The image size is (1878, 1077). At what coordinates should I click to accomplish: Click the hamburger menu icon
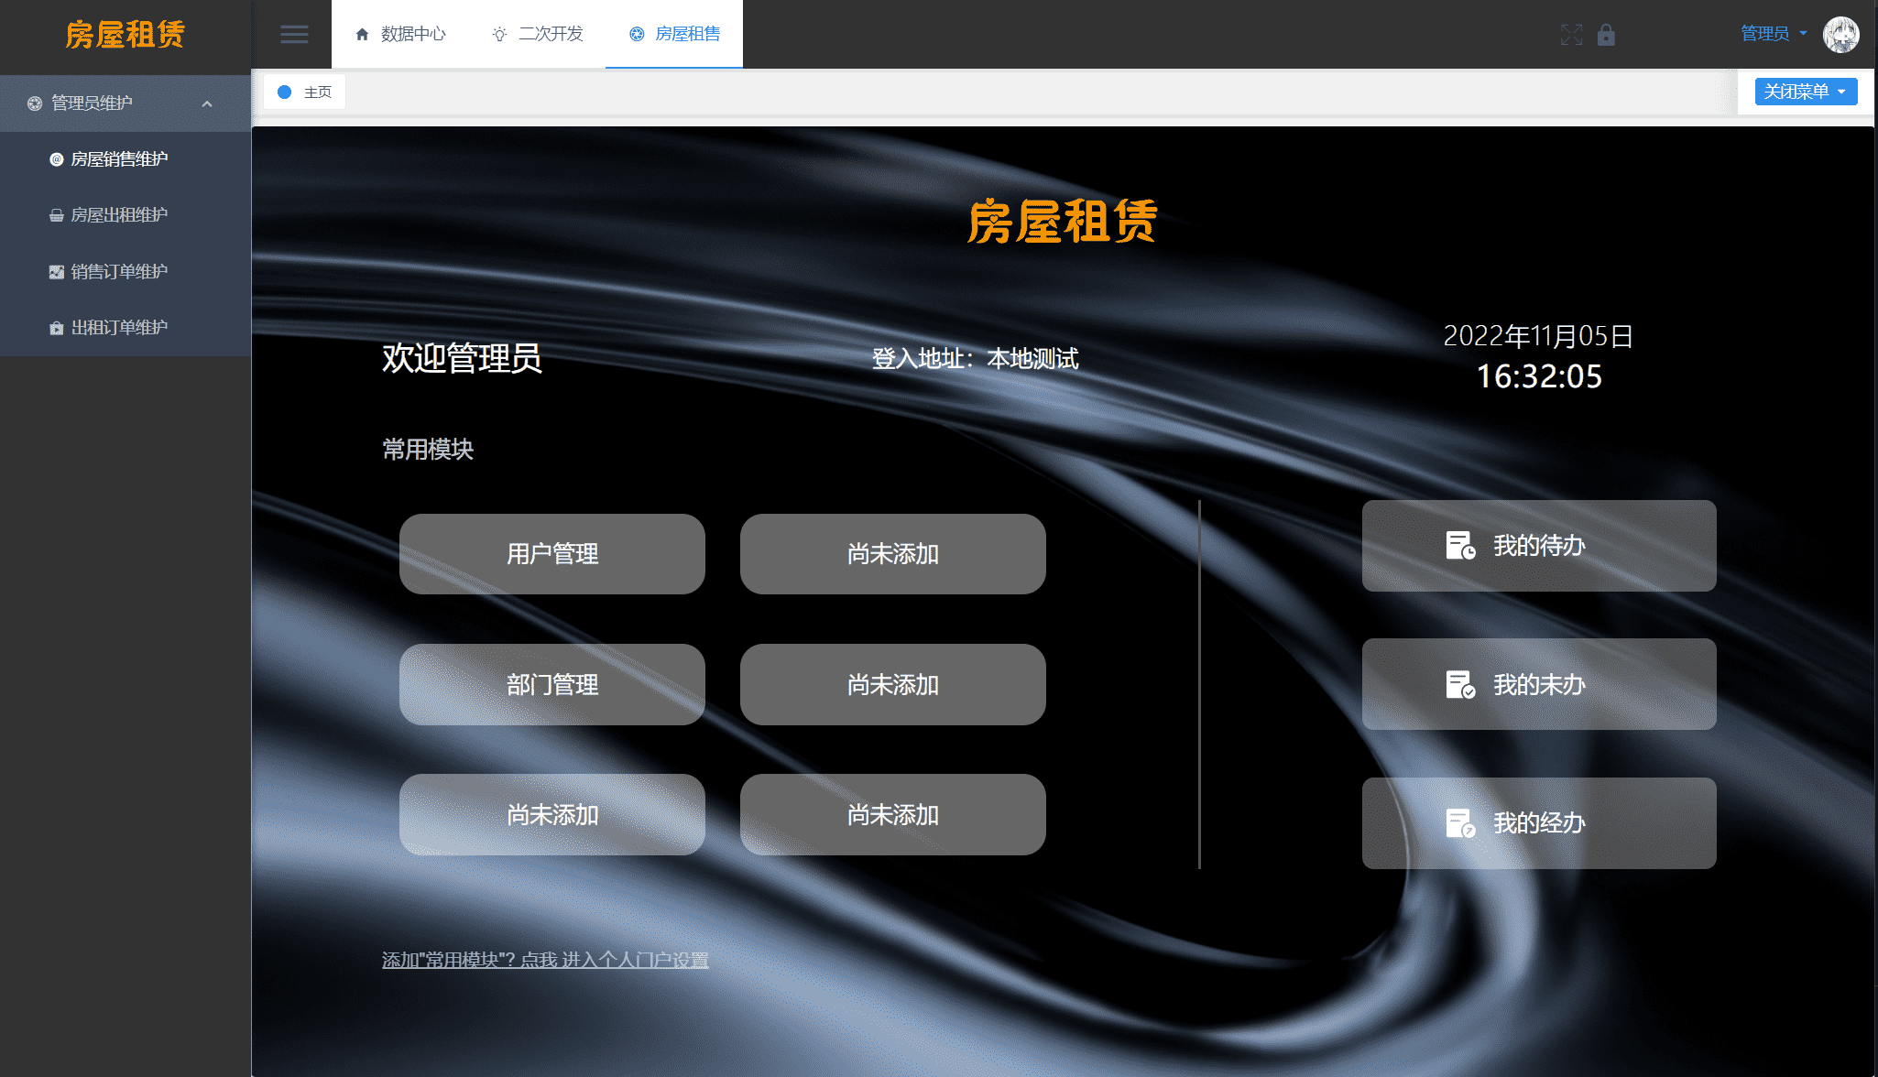(294, 34)
